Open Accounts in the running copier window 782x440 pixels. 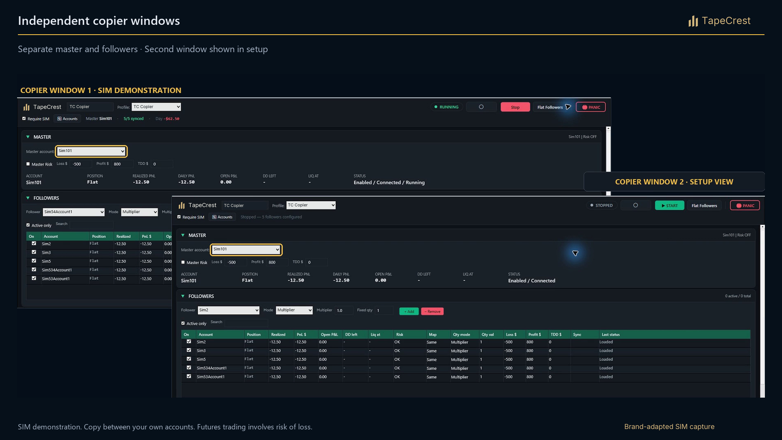[x=68, y=119]
